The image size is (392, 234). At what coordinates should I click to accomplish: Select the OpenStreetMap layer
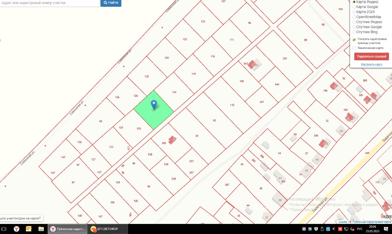coord(354,17)
